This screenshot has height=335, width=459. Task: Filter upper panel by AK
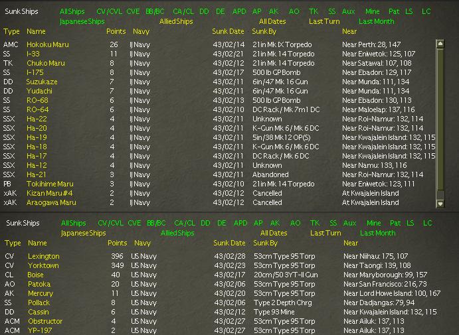274,11
